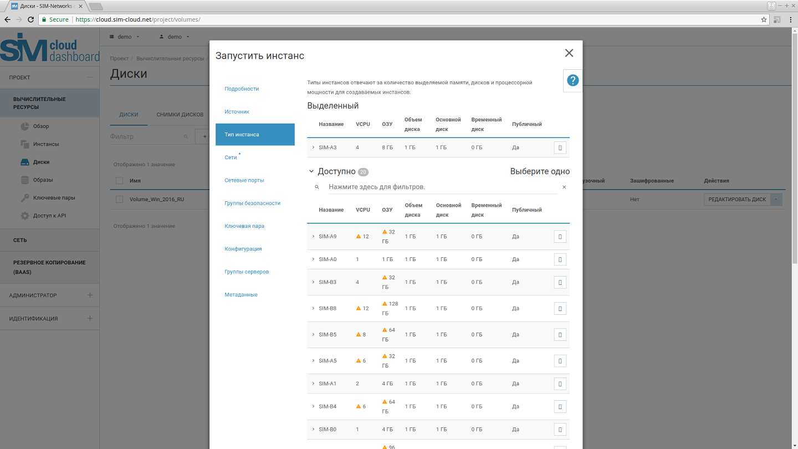Open the Сети step in wizard
798x449 pixels.
click(x=231, y=157)
